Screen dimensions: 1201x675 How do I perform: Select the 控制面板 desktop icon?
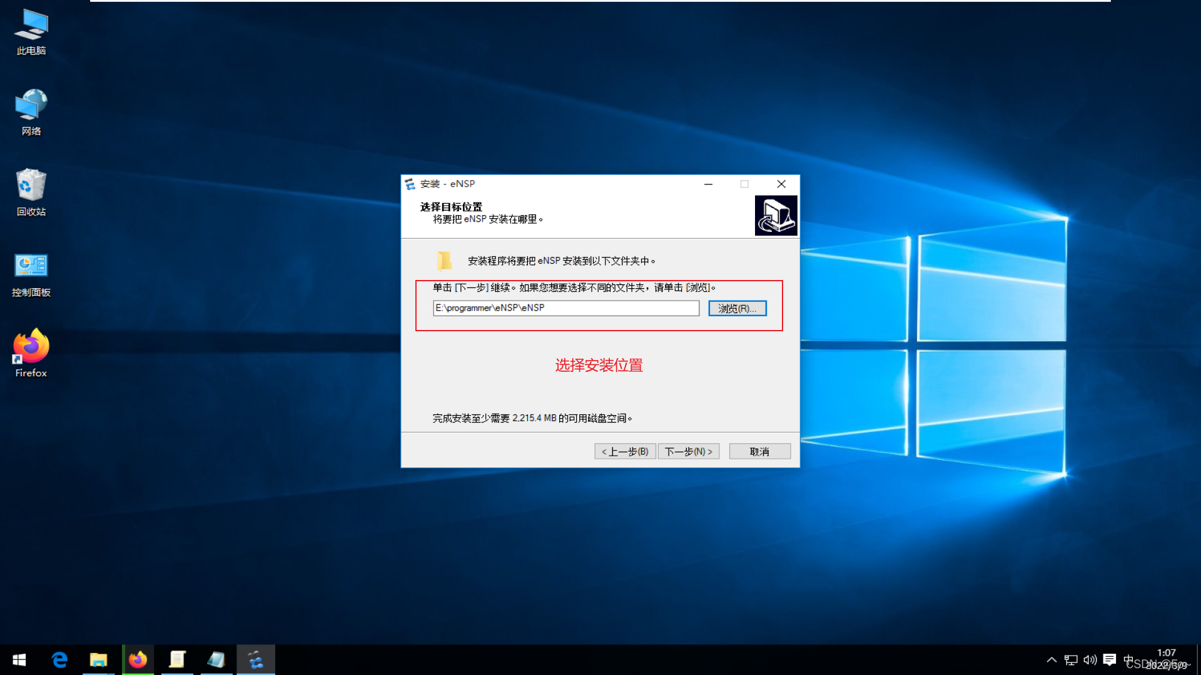[x=31, y=275]
